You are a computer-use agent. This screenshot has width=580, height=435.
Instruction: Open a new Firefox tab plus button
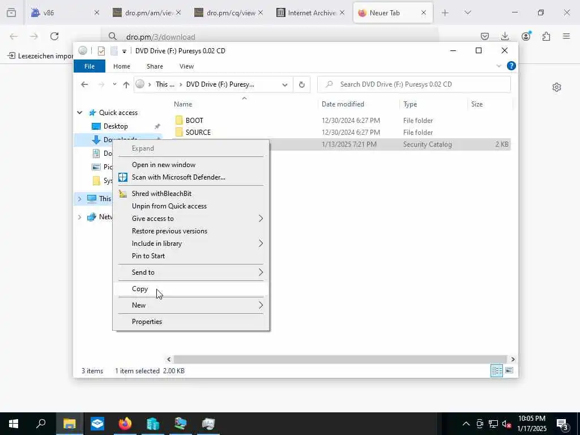(445, 13)
